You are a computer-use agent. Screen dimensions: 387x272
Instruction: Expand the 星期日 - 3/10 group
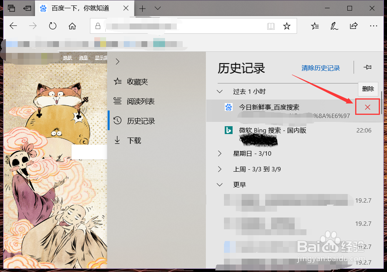point(219,154)
